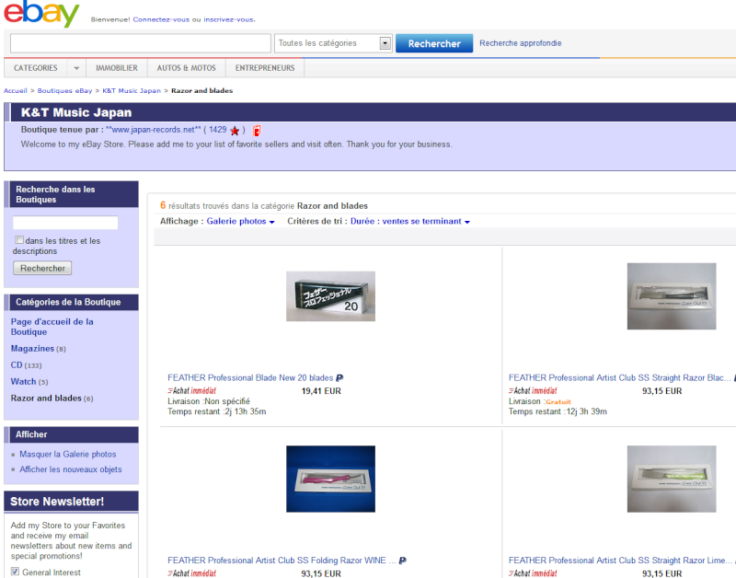Open the sort 'Durée : ventes se terminant' dropdown
The height and width of the screenshot is (578, 736).
tap(410, 221)
